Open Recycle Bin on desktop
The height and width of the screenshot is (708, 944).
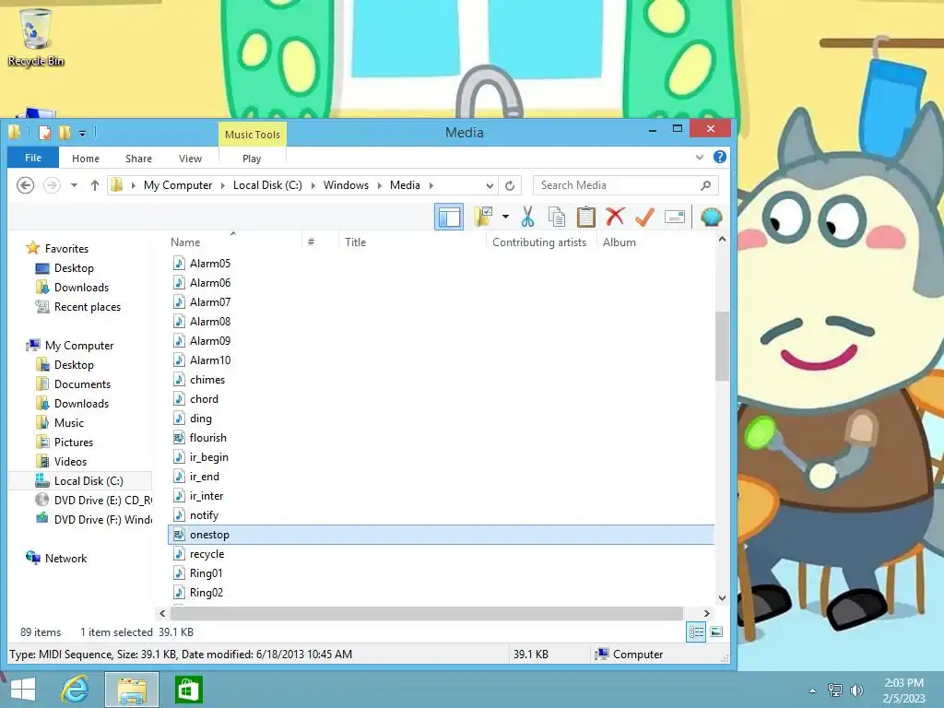[36, 37]
